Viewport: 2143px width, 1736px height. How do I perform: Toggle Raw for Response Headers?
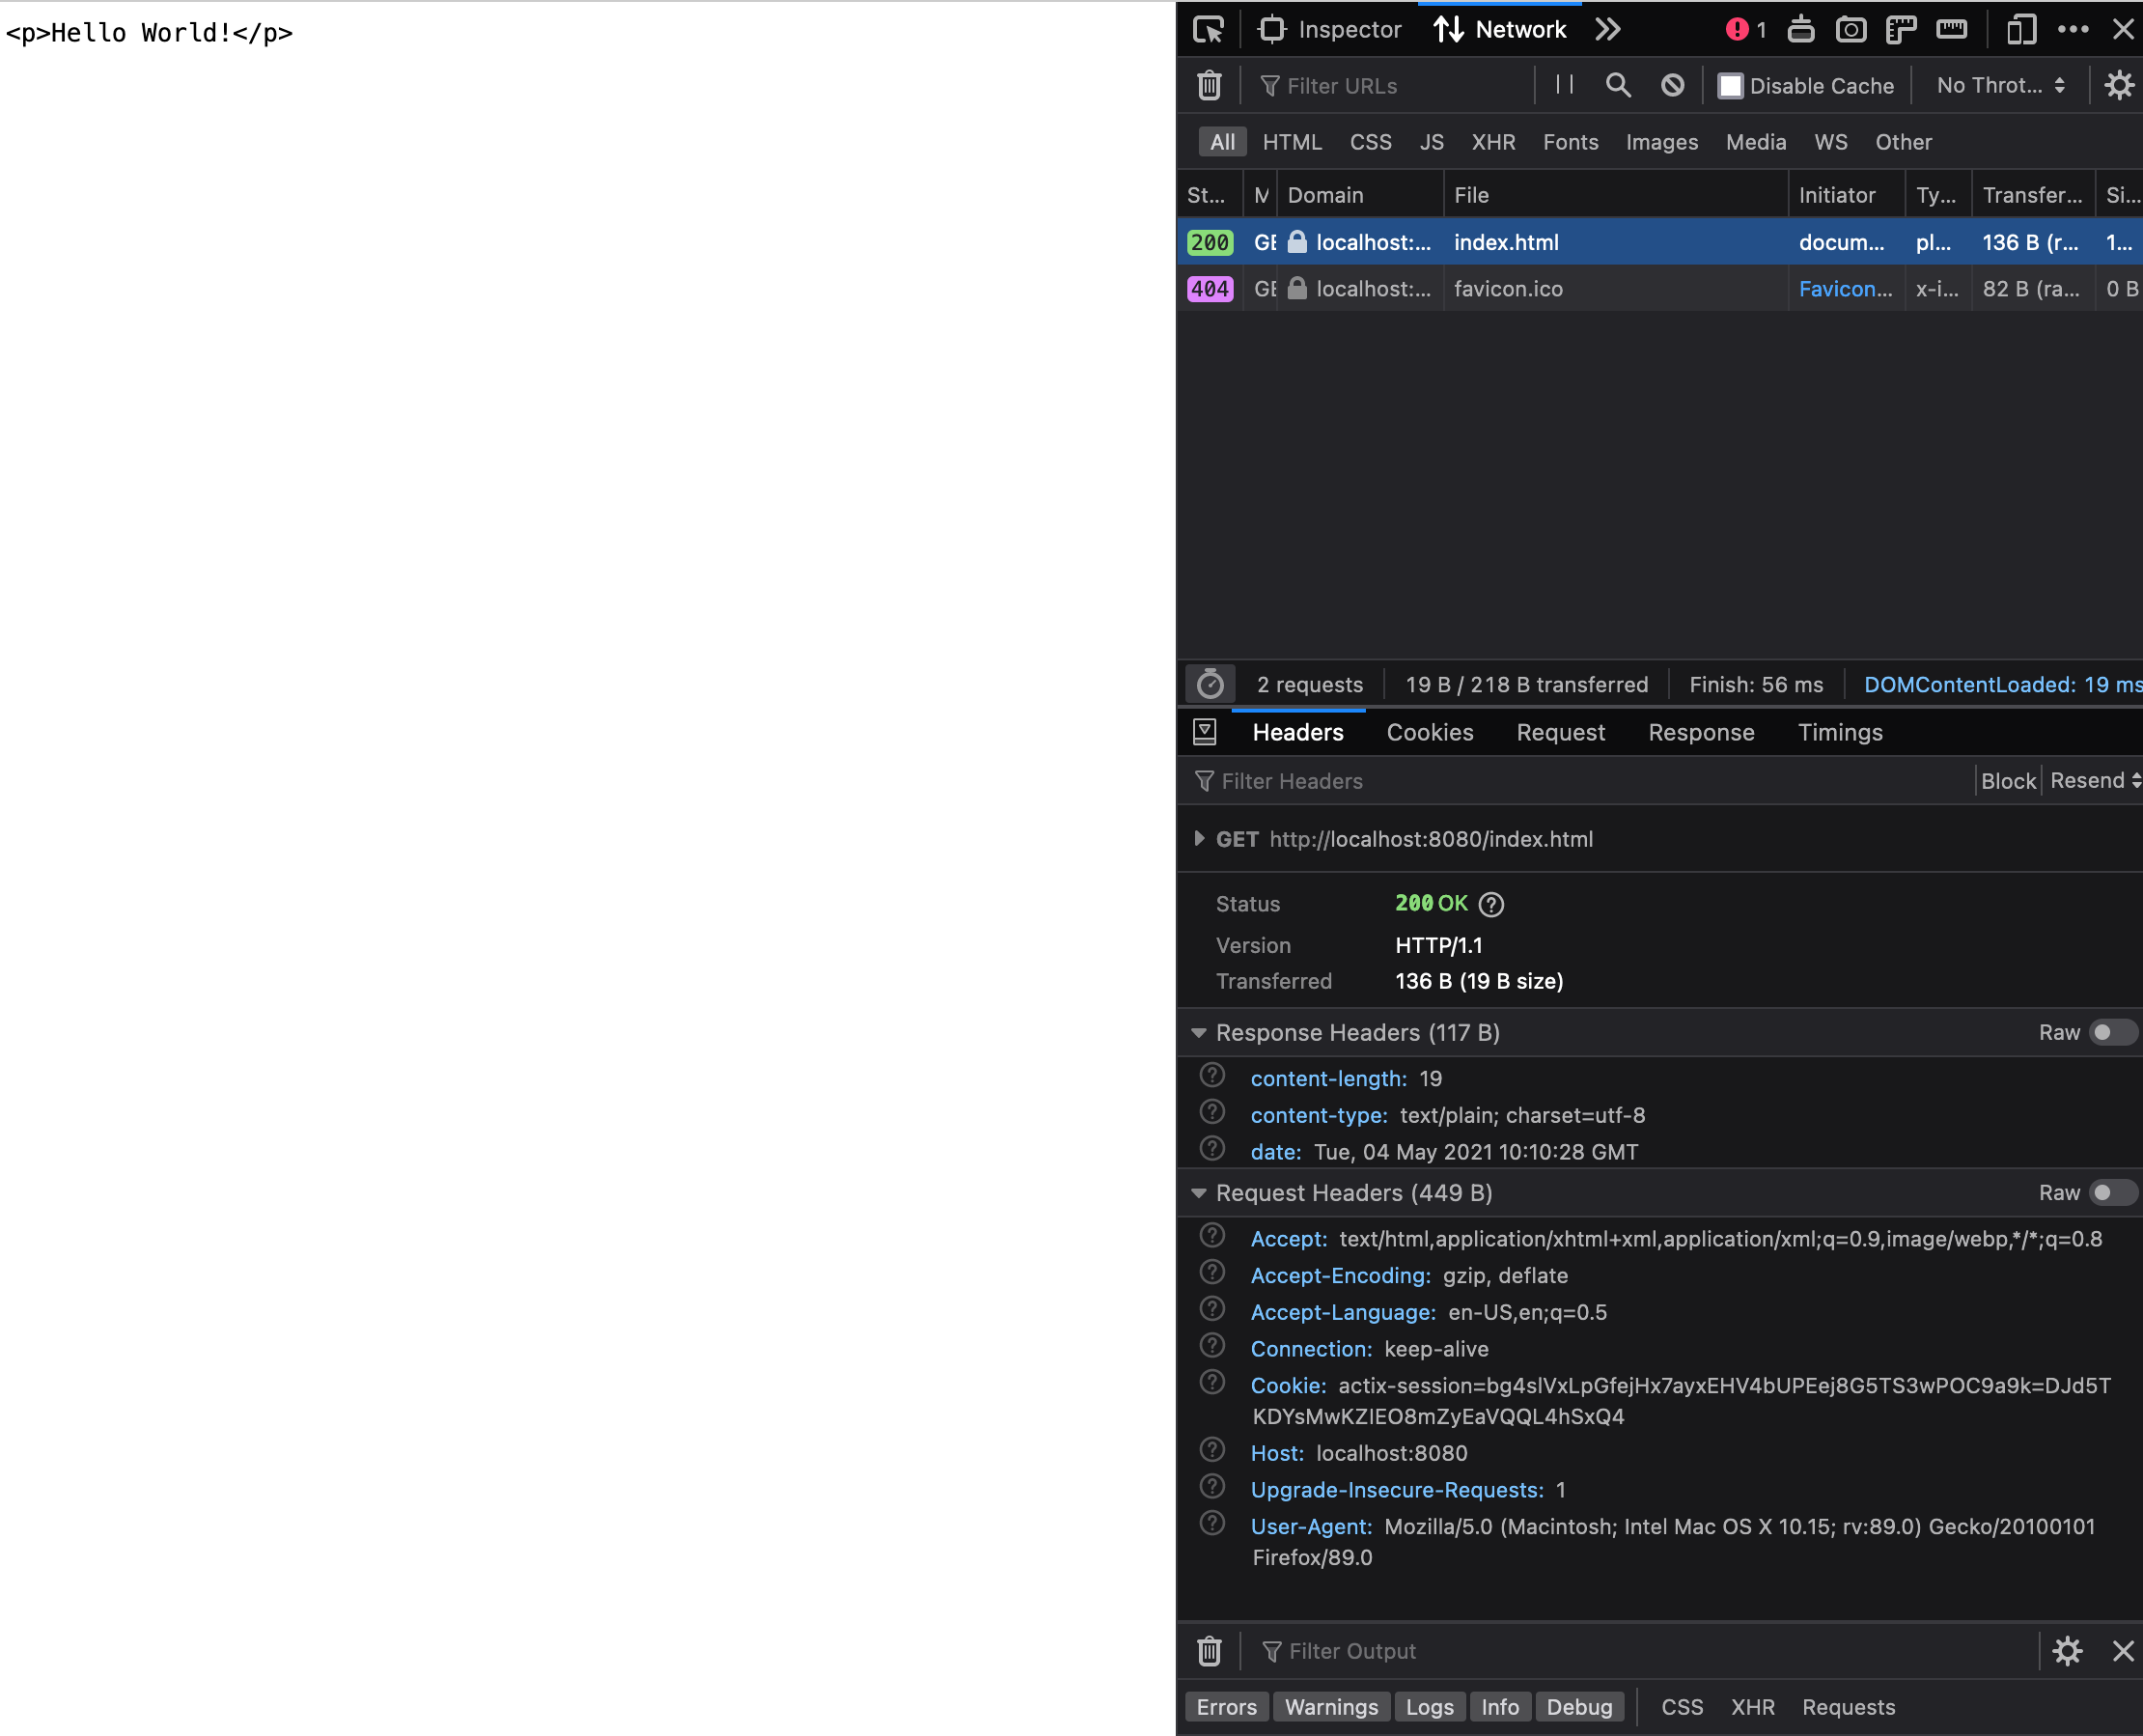2112,1032
